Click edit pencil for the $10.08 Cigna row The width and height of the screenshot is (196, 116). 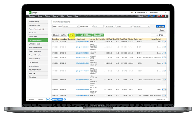tap(163, 80)
